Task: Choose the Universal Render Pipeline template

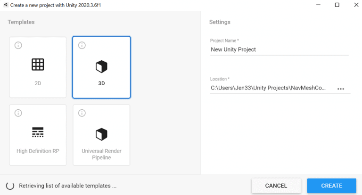Action: [x=101, y=135]
